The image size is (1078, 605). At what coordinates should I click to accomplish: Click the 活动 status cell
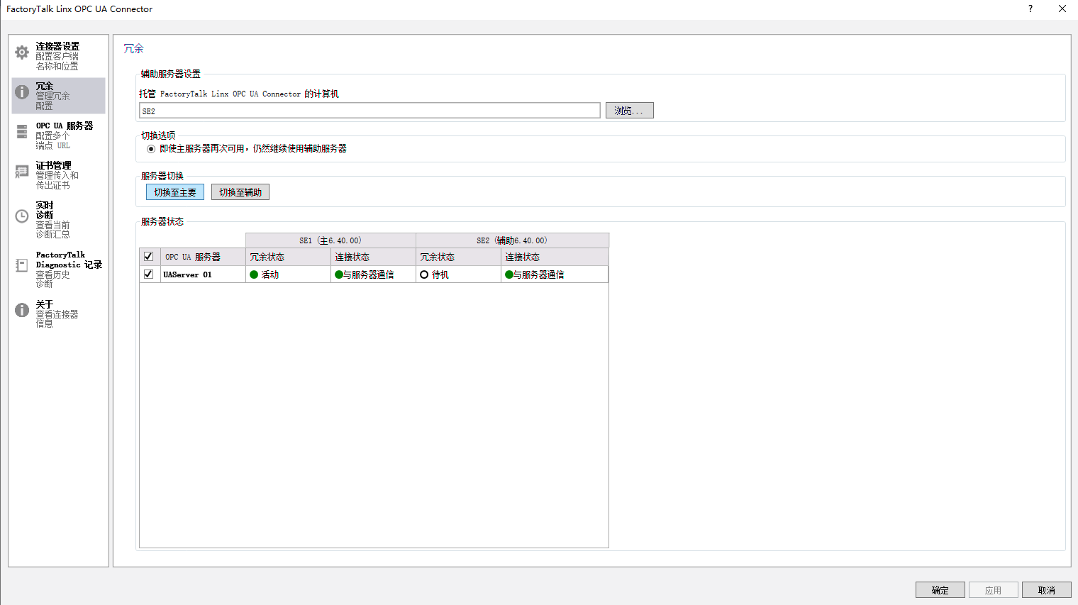coord(288,274)
